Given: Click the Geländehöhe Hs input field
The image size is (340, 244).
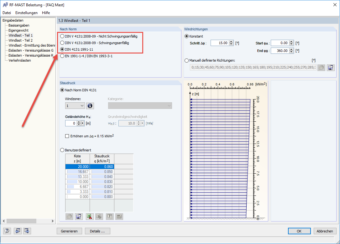Looking at the screenshot, I should 71,123.
